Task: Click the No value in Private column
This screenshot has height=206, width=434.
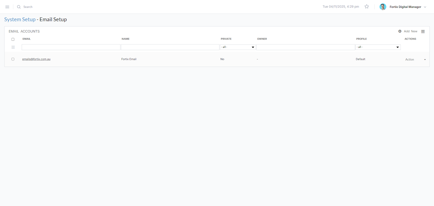Action: tap(222, 59)
